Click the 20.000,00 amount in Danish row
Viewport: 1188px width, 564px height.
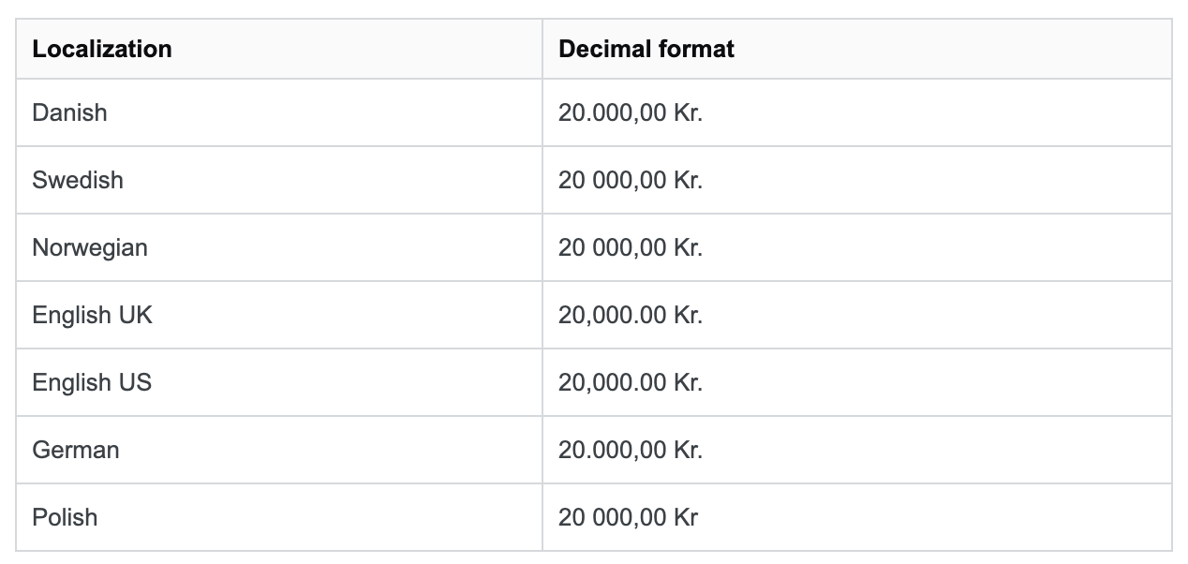pos(612,112)
